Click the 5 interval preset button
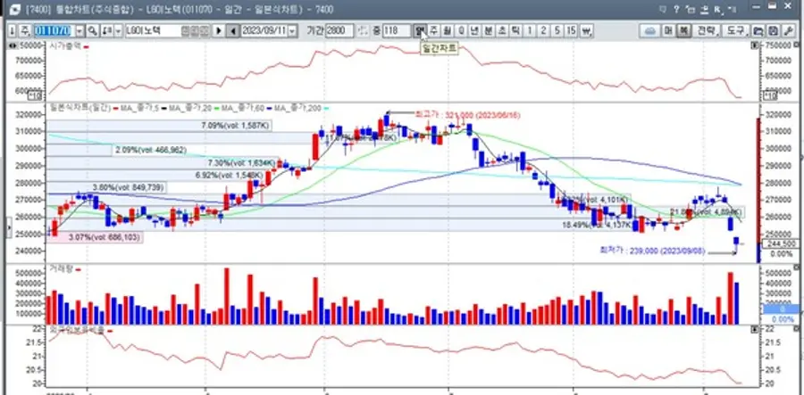The image size is (804, 395). click(x=557, y=30)
